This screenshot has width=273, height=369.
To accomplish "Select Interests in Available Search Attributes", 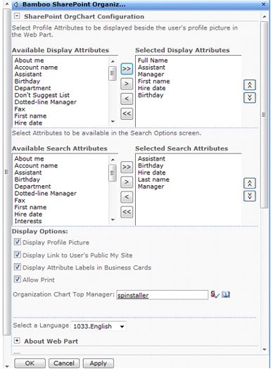I will [x=28, y=221].
